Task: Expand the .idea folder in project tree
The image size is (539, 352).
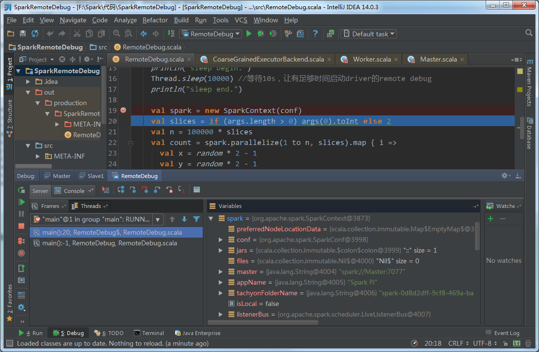Action: pyautogui.click(x=29, y=82)
